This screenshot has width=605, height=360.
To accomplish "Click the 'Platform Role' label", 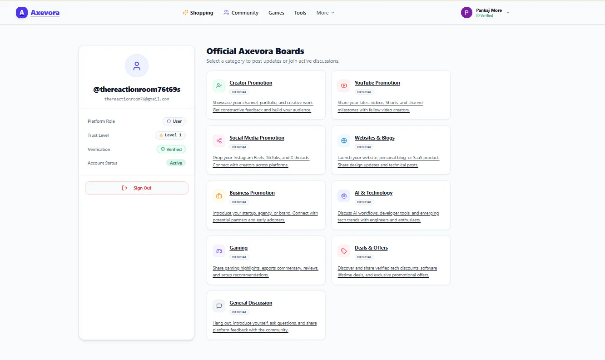I will click(x=101, y=121).
